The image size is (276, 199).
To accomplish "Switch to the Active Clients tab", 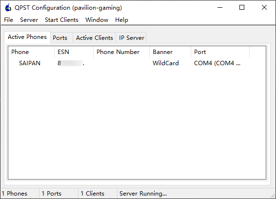I will click(95, 38).
